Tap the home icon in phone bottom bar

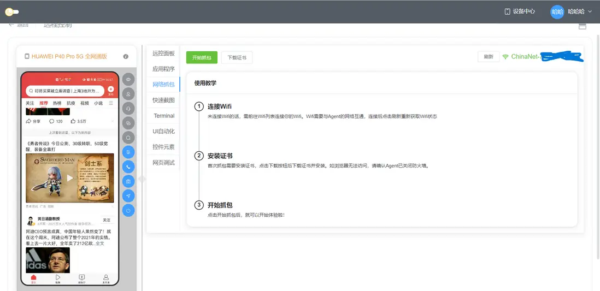point(34,278)
